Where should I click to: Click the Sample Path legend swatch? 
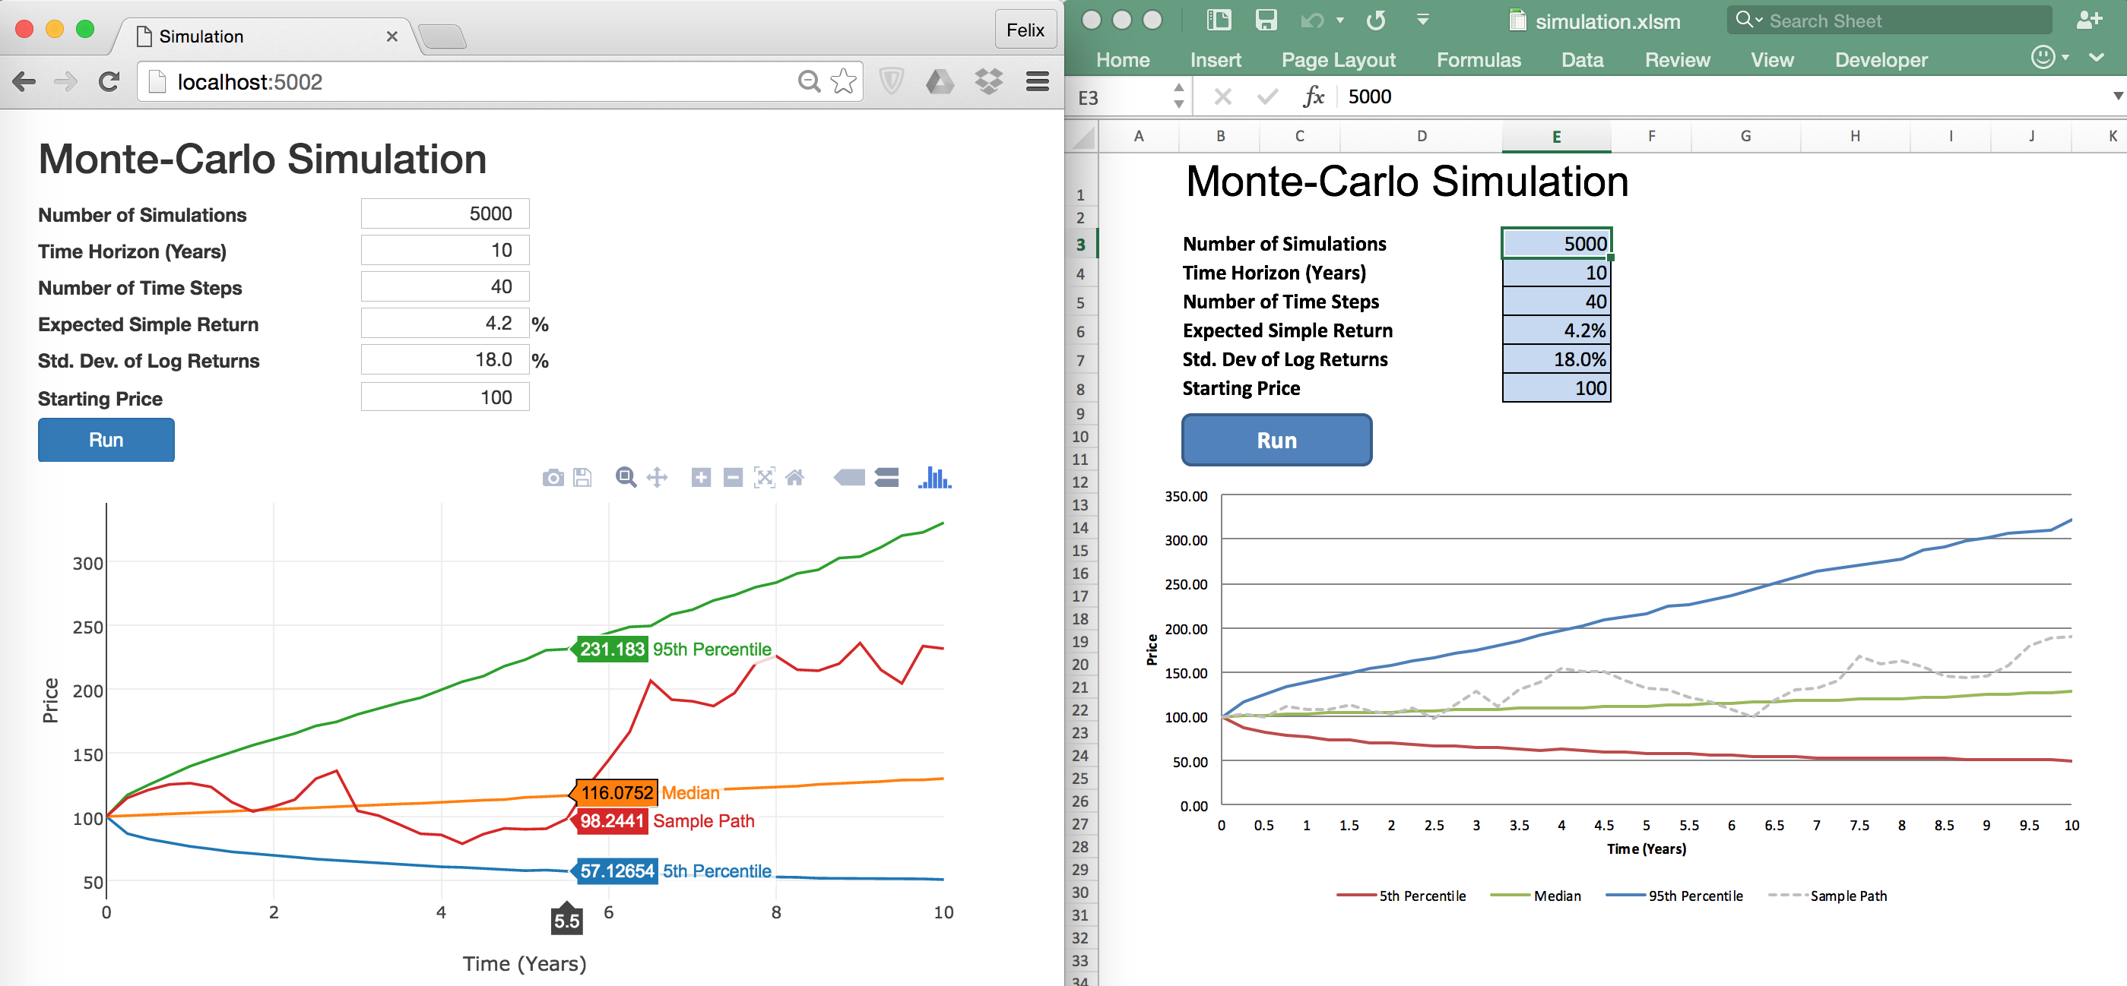click(1786, 896)
